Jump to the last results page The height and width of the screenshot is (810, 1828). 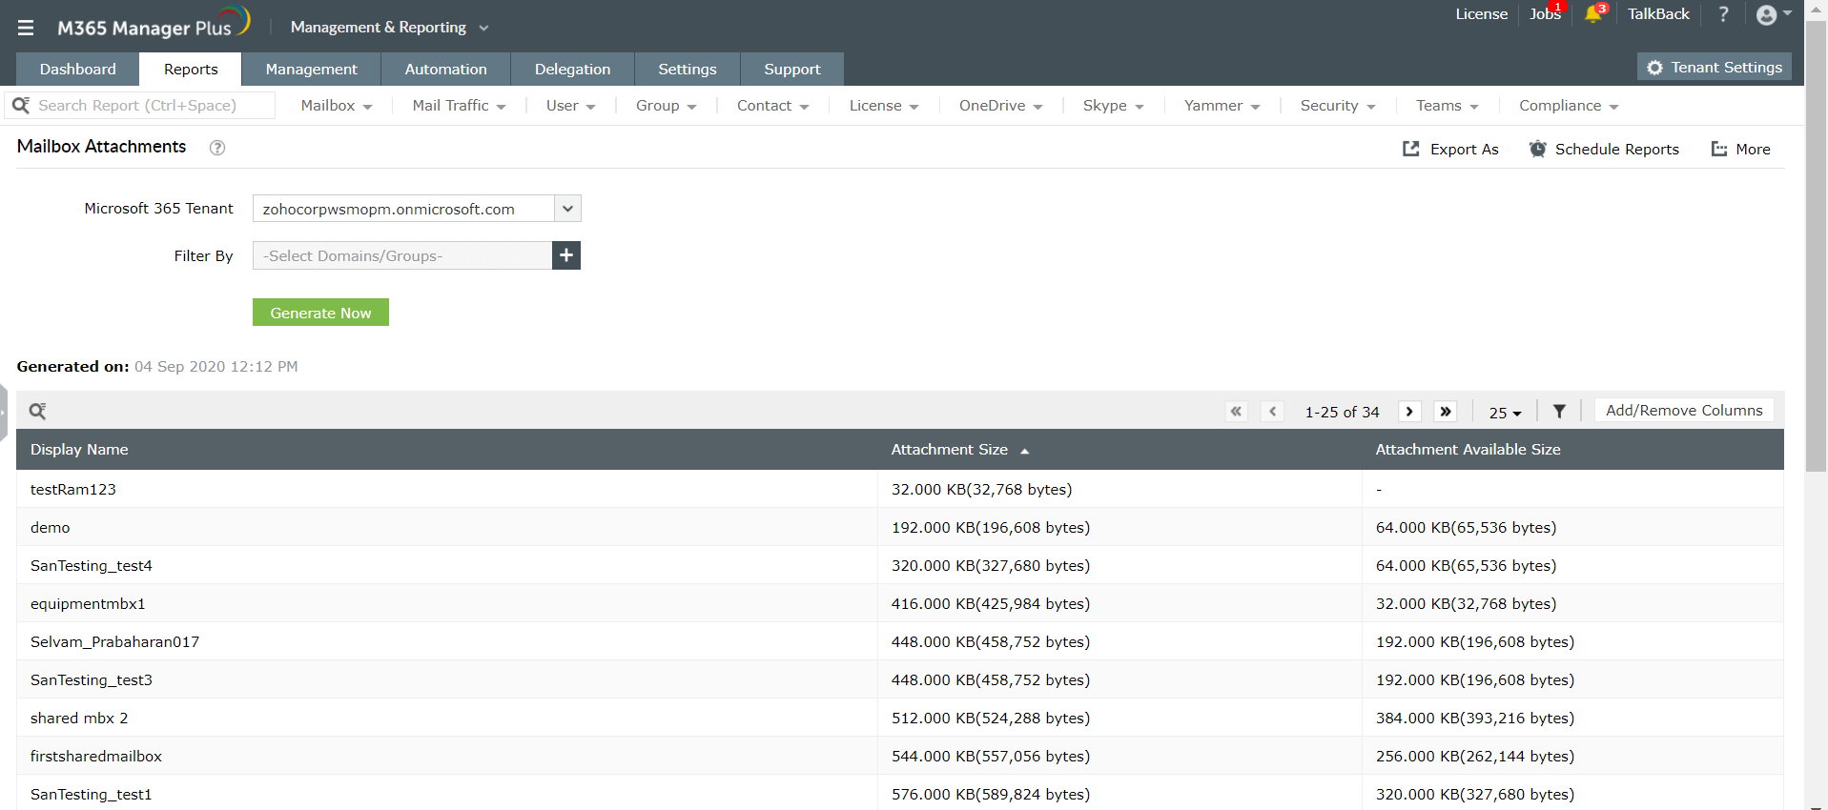tap(1446, 412)
